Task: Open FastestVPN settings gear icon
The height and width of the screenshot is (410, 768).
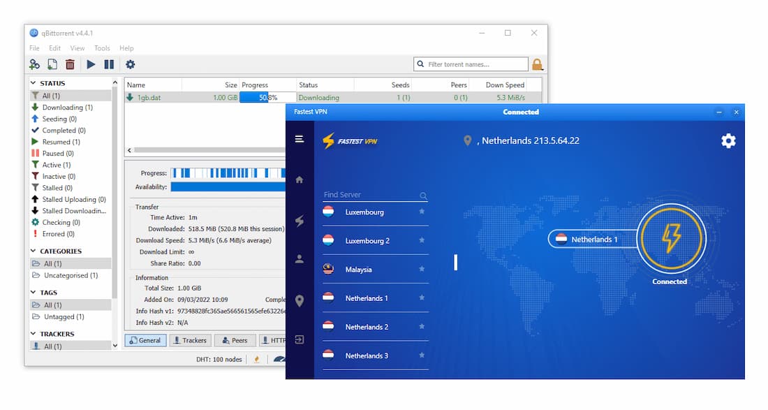Action: (x=728, y=140)
